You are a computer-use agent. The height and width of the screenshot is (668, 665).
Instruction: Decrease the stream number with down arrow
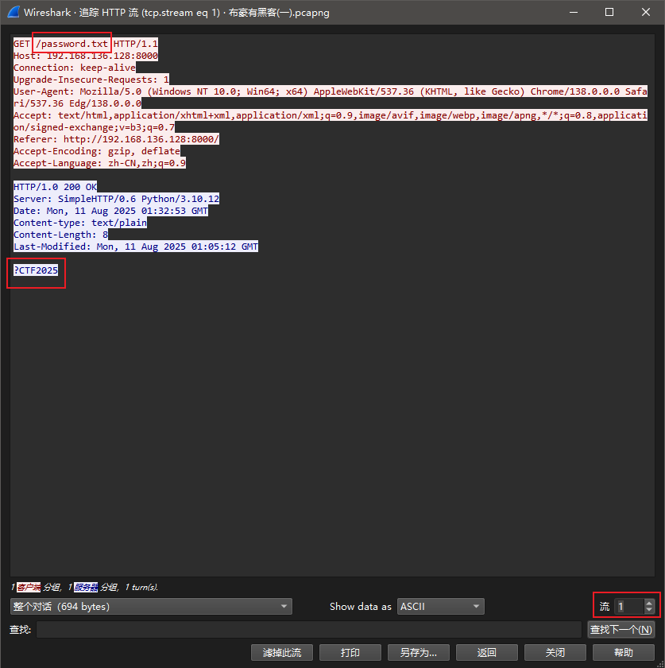click(x=649, y=610)
